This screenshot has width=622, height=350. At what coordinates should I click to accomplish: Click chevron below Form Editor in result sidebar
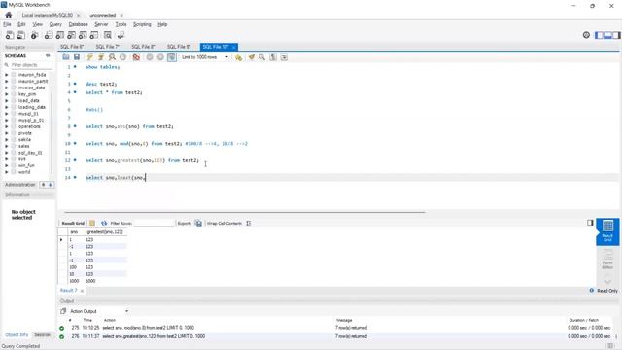click(607, 281)
